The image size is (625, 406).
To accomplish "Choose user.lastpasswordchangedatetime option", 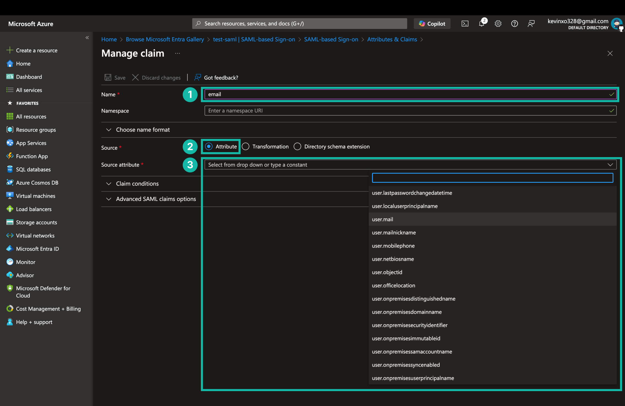I will pos(492,193).
